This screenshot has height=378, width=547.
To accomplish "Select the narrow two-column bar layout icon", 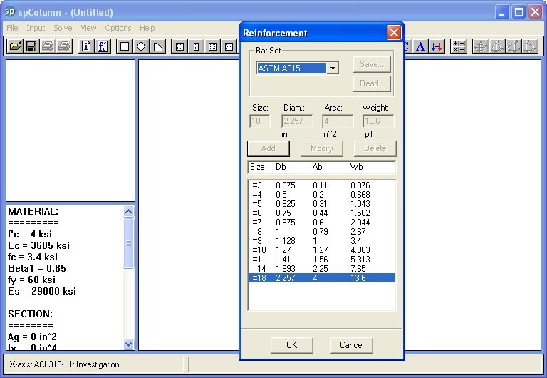I will coord(196,46).
